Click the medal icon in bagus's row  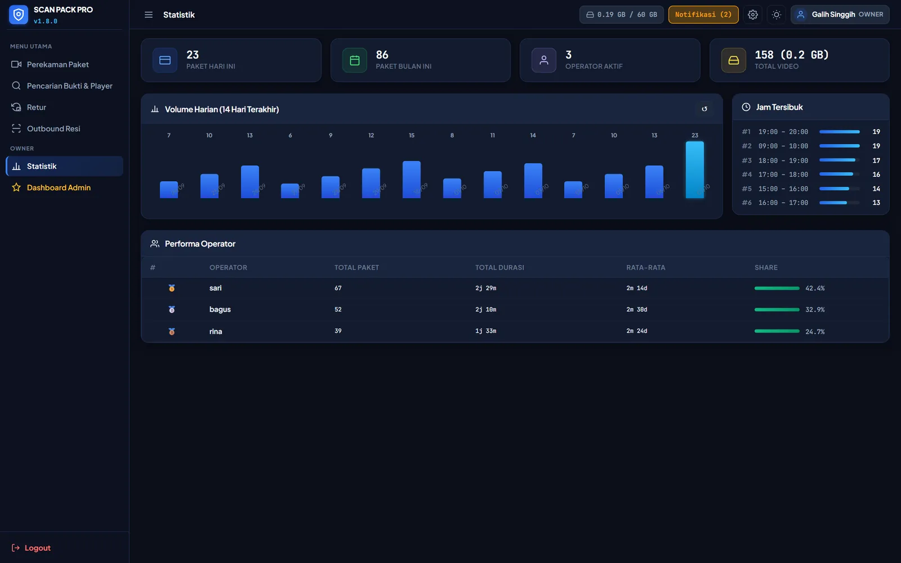pos(172,309)
